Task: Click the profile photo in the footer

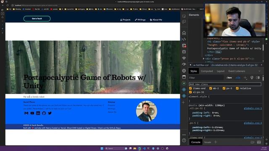Action: tap(147, 111)
